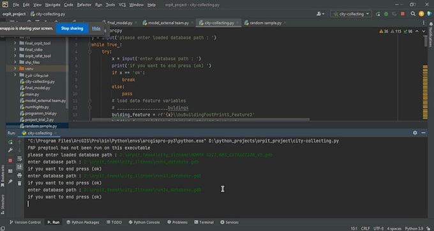The height and width of the screenshot is (231, 434).
Task: Toggle soft-wrap in the console output
Action: [19, 158]
